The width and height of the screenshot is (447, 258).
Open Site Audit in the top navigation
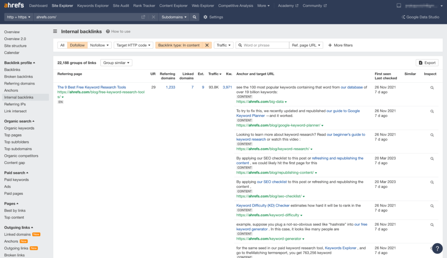[x=121, y=6]
